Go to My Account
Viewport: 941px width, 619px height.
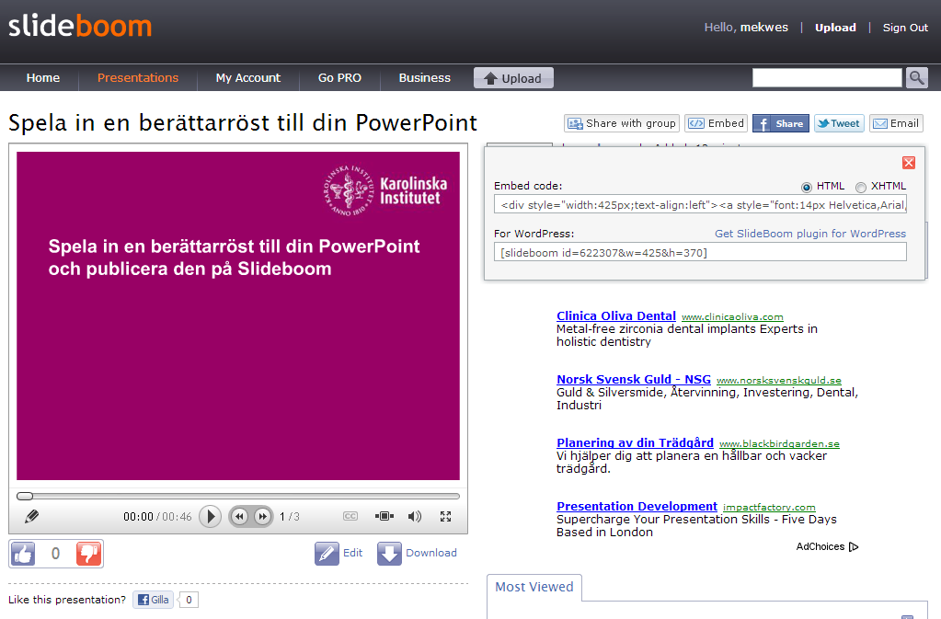(248, 78)
